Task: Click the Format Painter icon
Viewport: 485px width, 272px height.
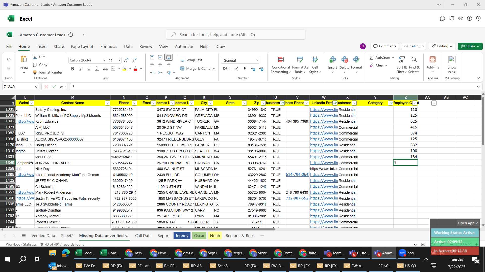Action: (35, 73)
